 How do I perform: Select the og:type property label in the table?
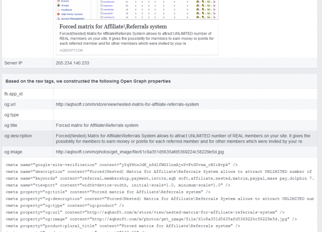12,115
